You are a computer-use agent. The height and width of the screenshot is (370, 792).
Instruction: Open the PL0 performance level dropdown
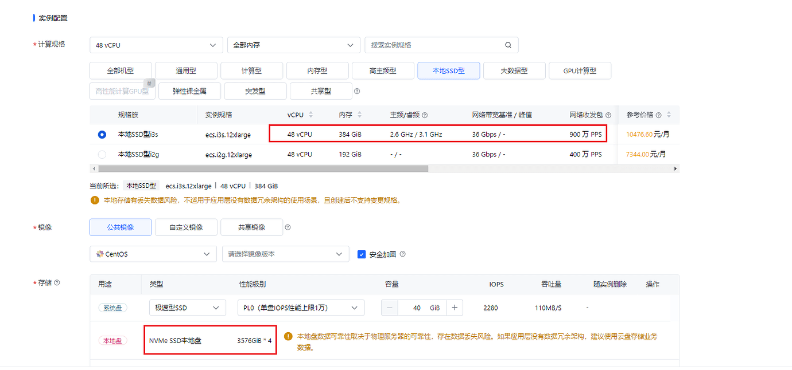(301, 308)
